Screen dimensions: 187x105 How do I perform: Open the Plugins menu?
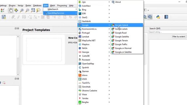click(x=12, y=6)
